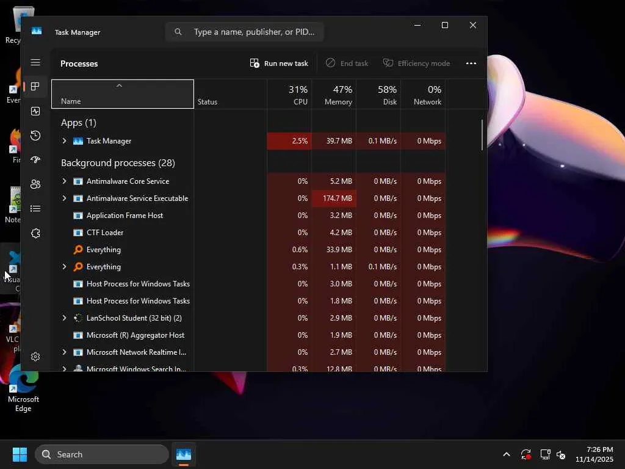Expand Microsoft Network Realtime row

tap(64, 352)
